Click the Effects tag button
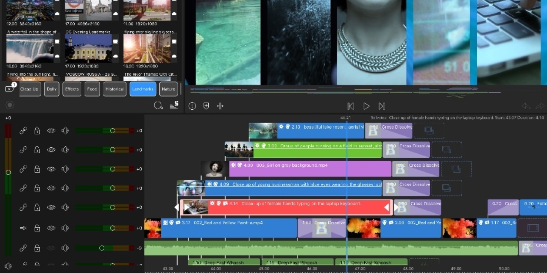Image resolution: width=547 pixels, height=273 pixels. tap(72, 89)
